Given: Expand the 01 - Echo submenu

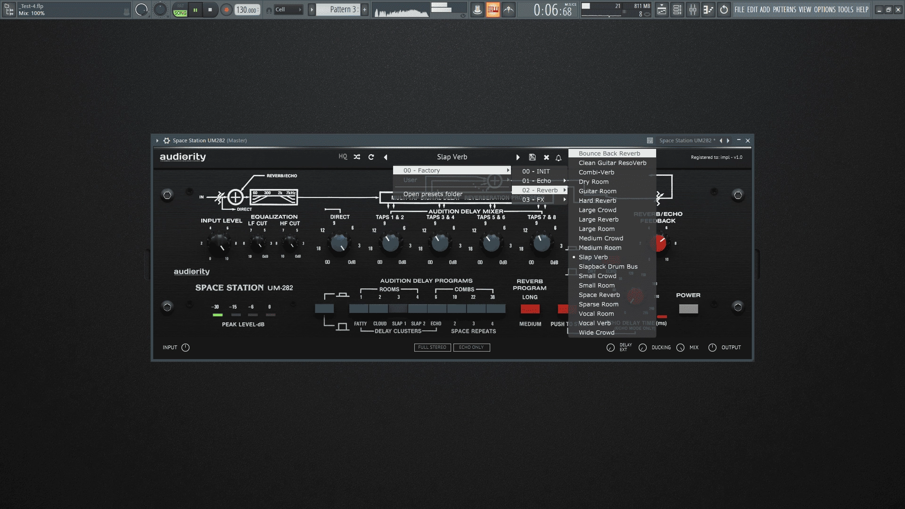Looking at the screenshot, I should coord(540,181).
